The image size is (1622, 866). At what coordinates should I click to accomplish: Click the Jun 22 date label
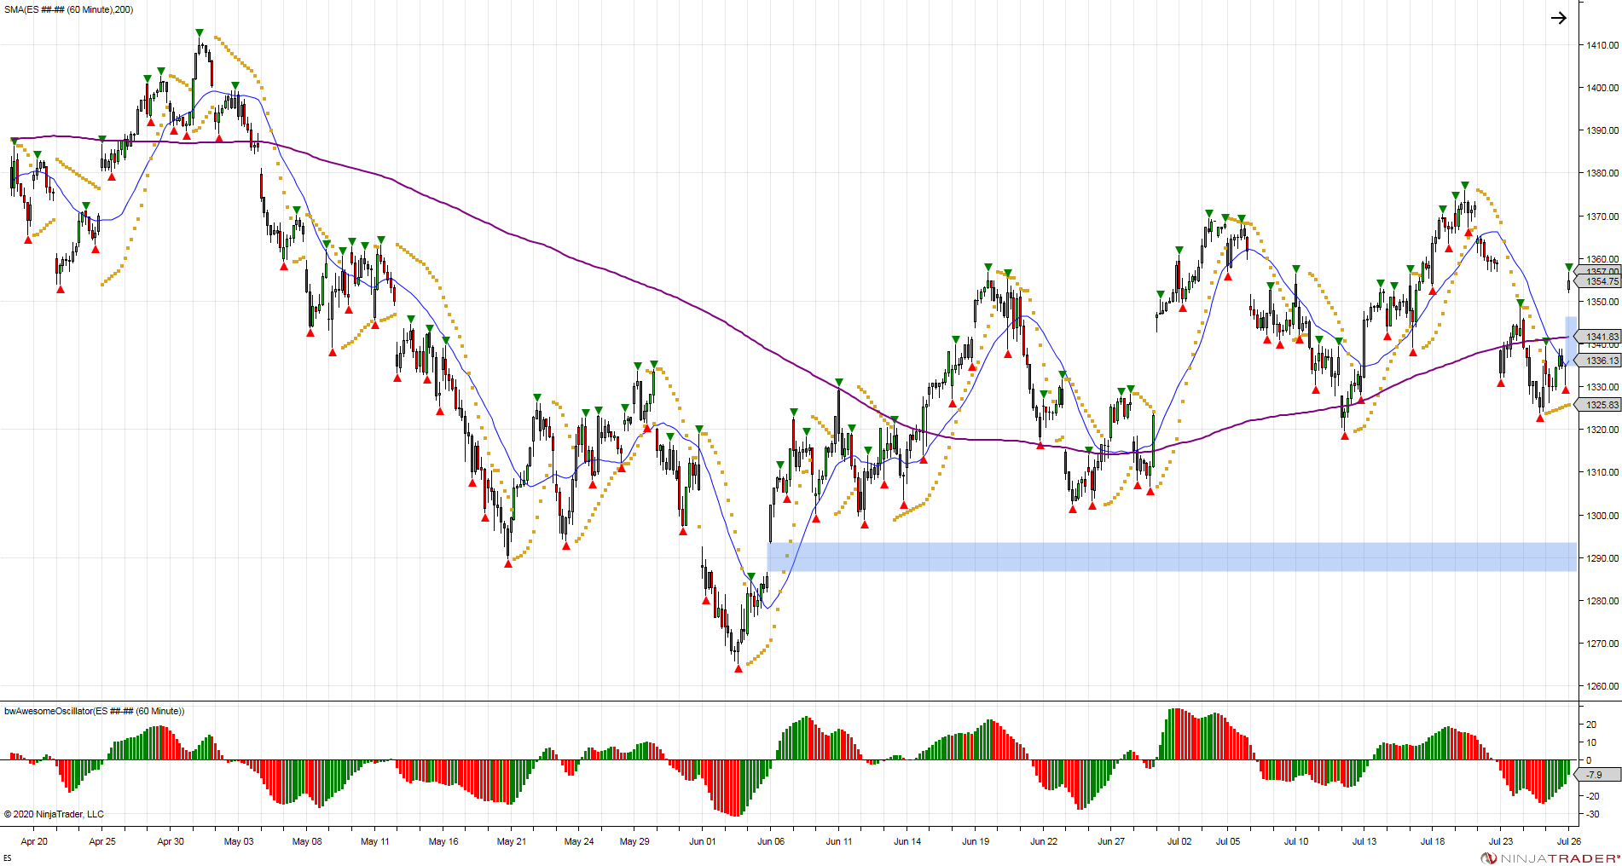click(x=1044, y=841)
